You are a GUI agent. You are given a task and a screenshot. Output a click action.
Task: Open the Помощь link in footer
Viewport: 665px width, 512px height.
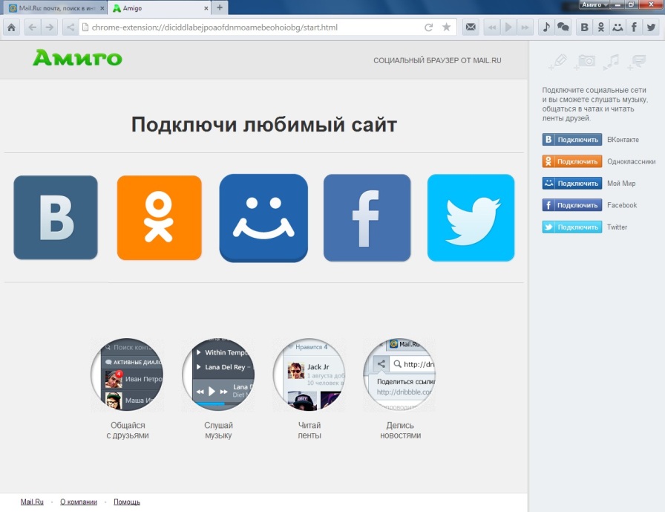tap(127, 502)
